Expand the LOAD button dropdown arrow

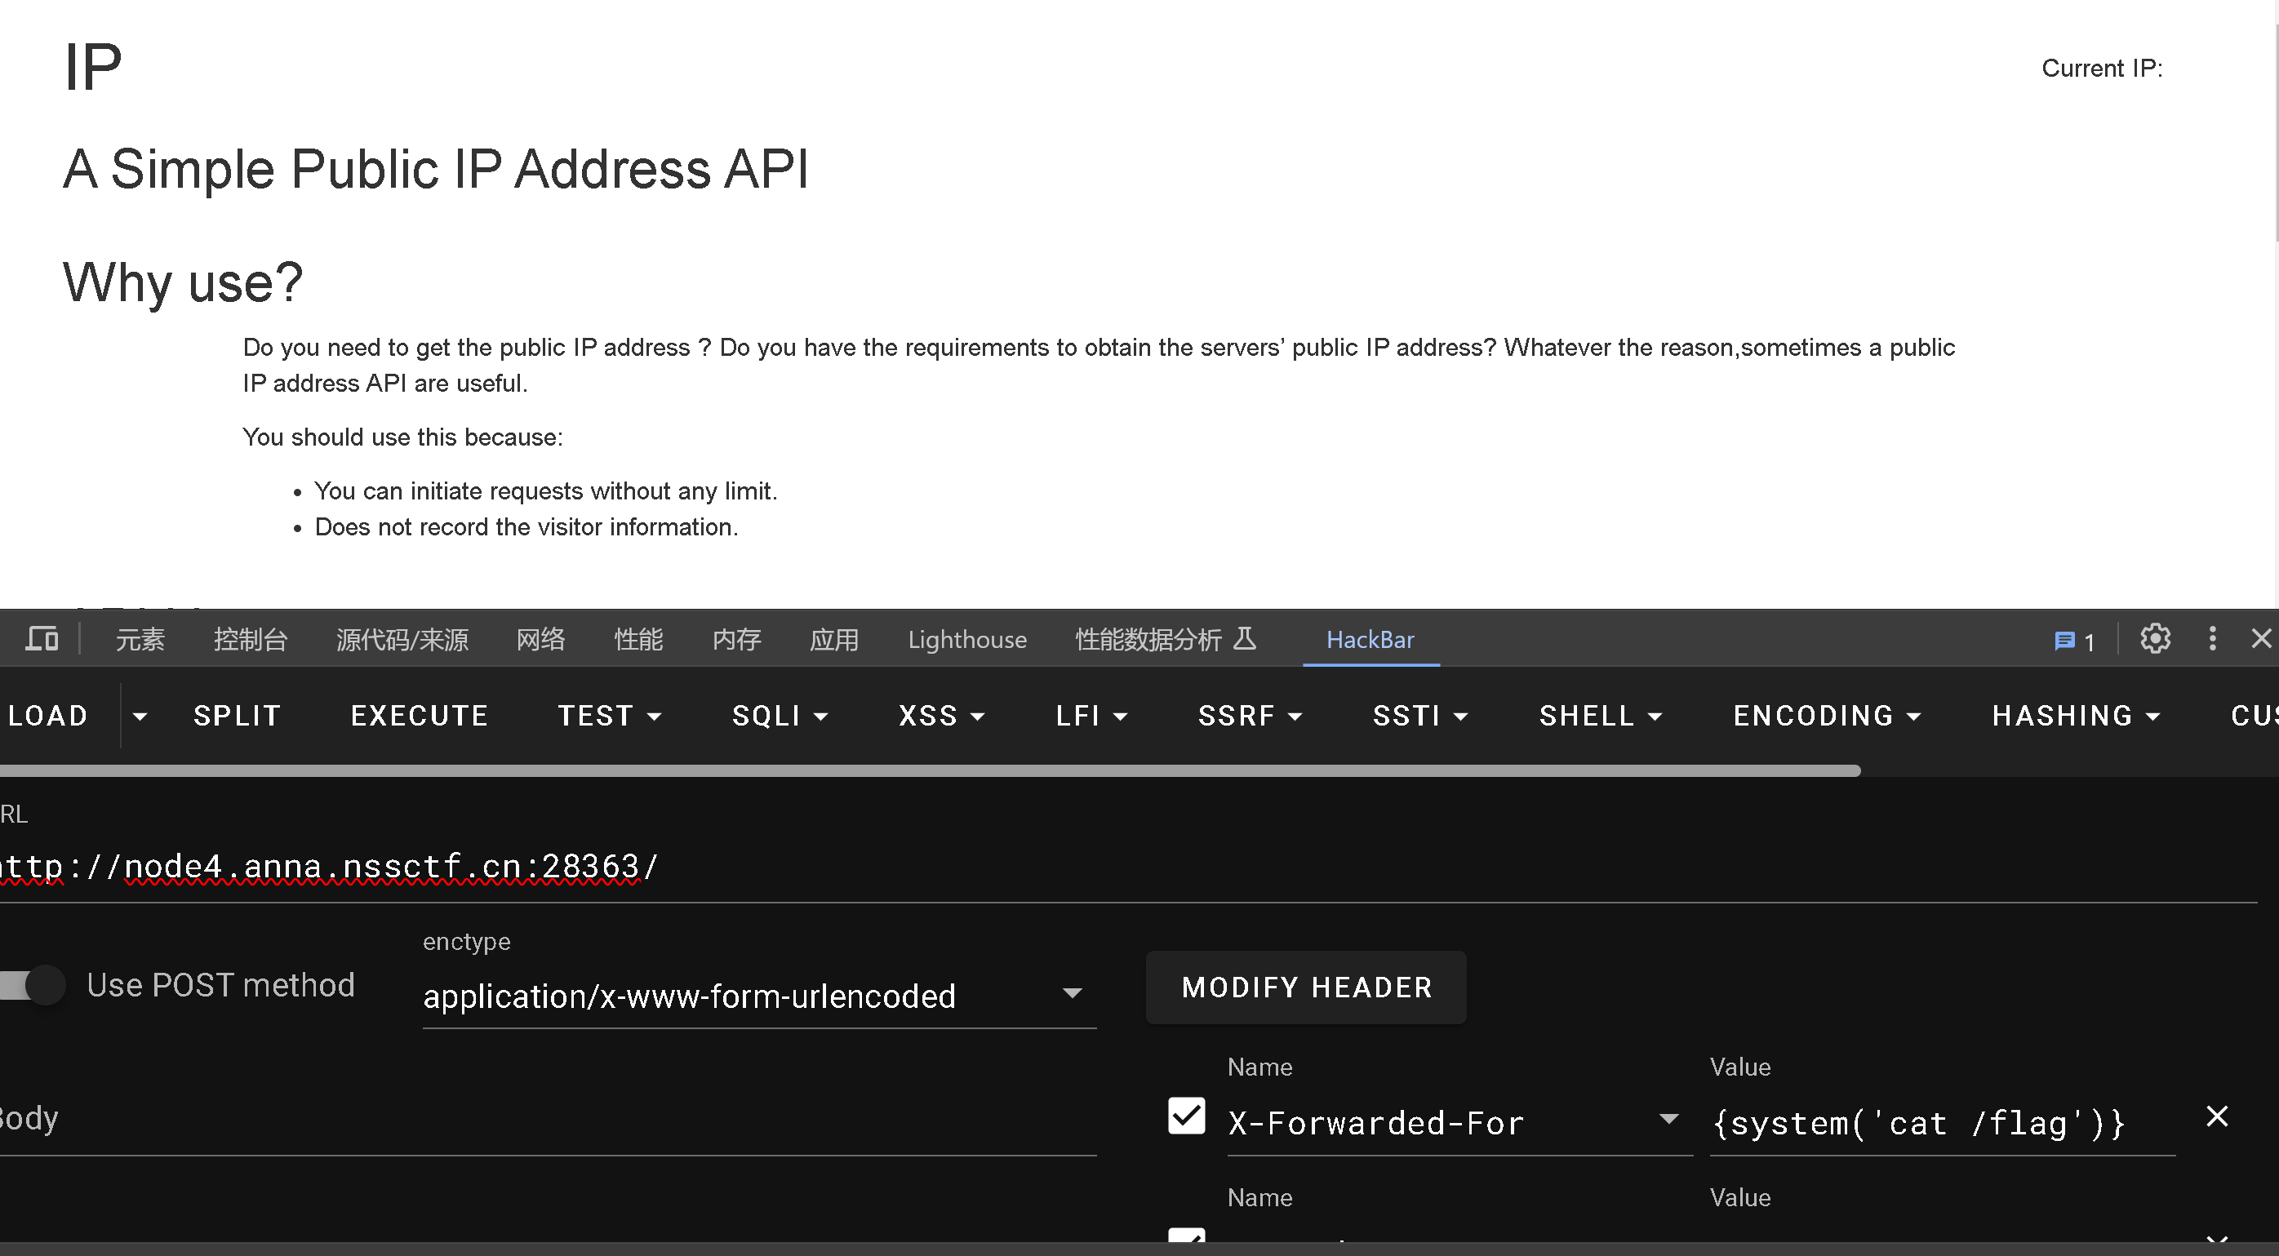click(140, 717)
